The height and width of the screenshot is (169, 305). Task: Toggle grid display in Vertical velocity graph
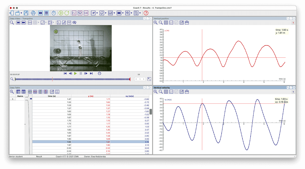point(166,92)
